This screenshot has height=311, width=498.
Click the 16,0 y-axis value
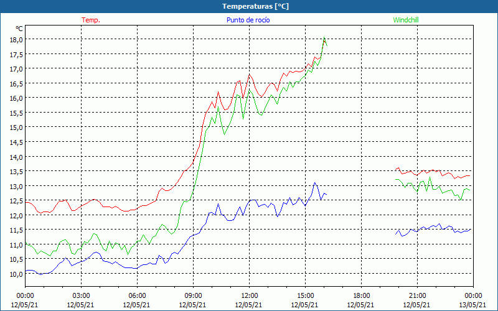point(16,98)
